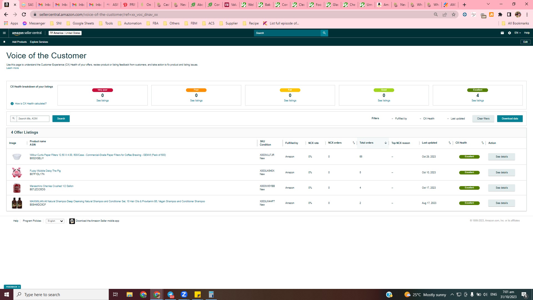Bookmark this page with the star icon

[454, 14]
